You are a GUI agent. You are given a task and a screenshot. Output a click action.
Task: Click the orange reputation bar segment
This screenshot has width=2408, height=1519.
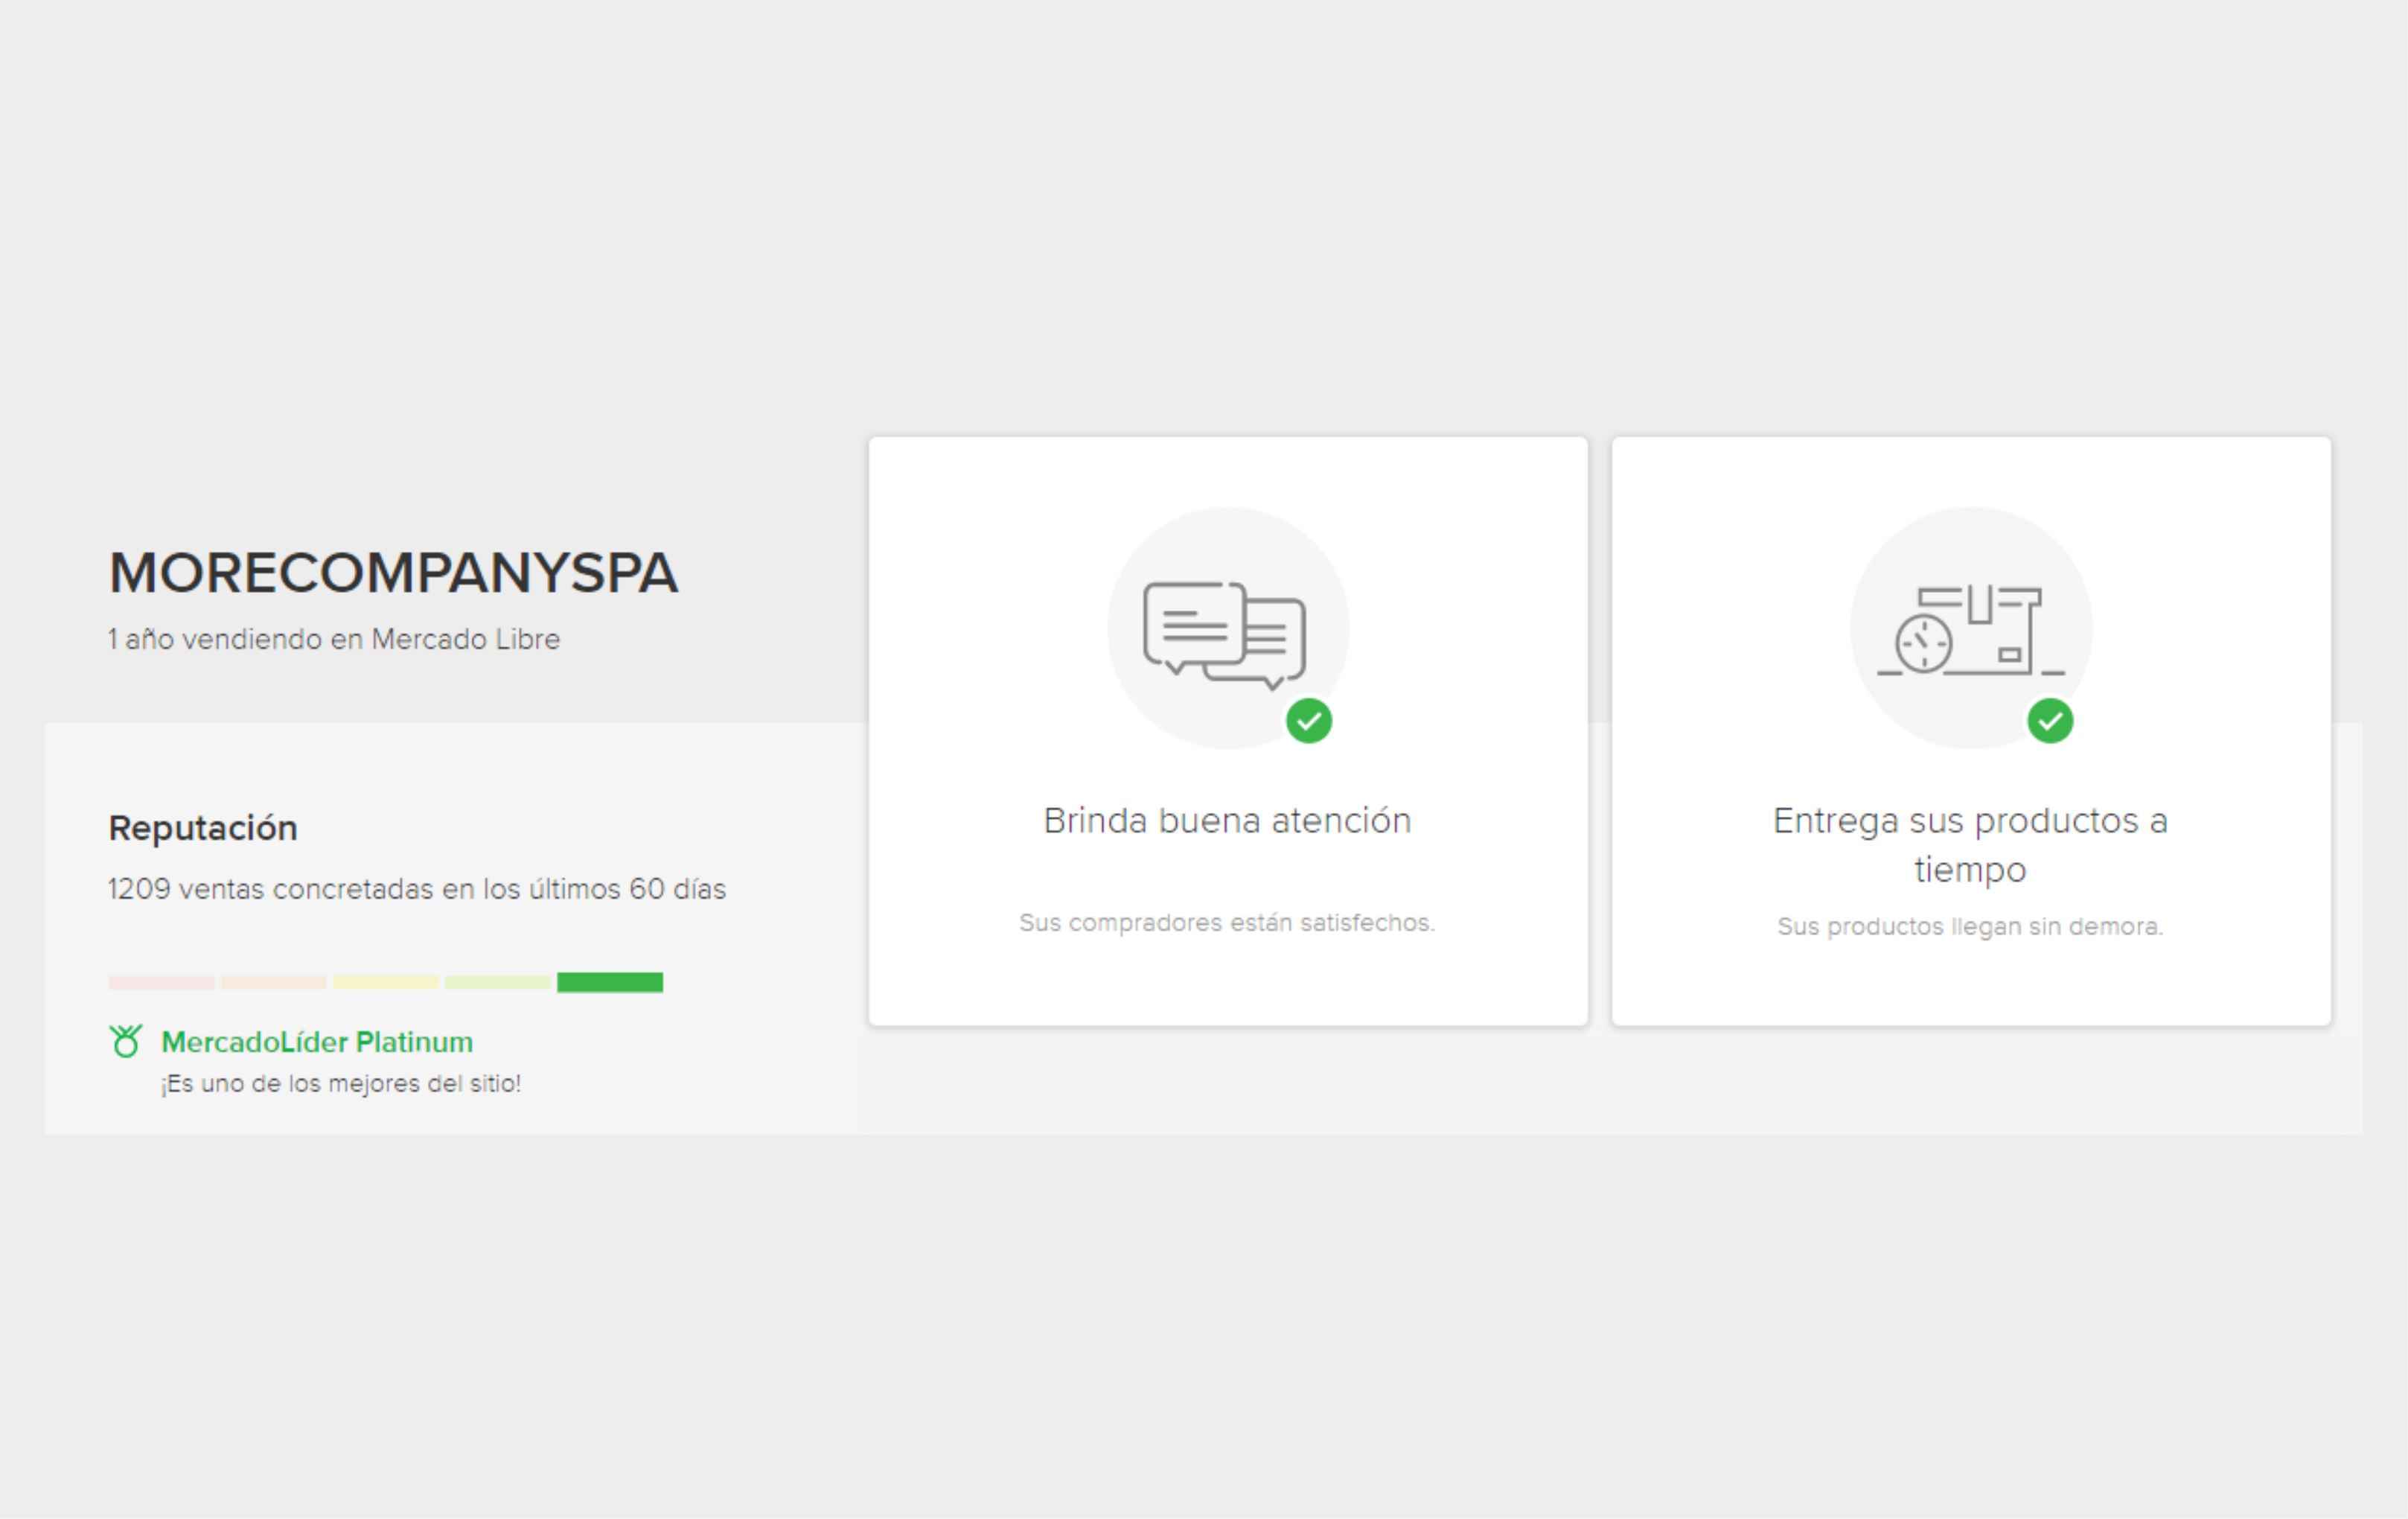273,981
